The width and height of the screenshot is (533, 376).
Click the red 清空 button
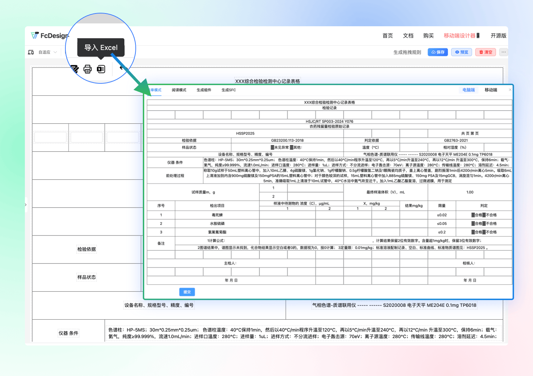pos(485,52)
